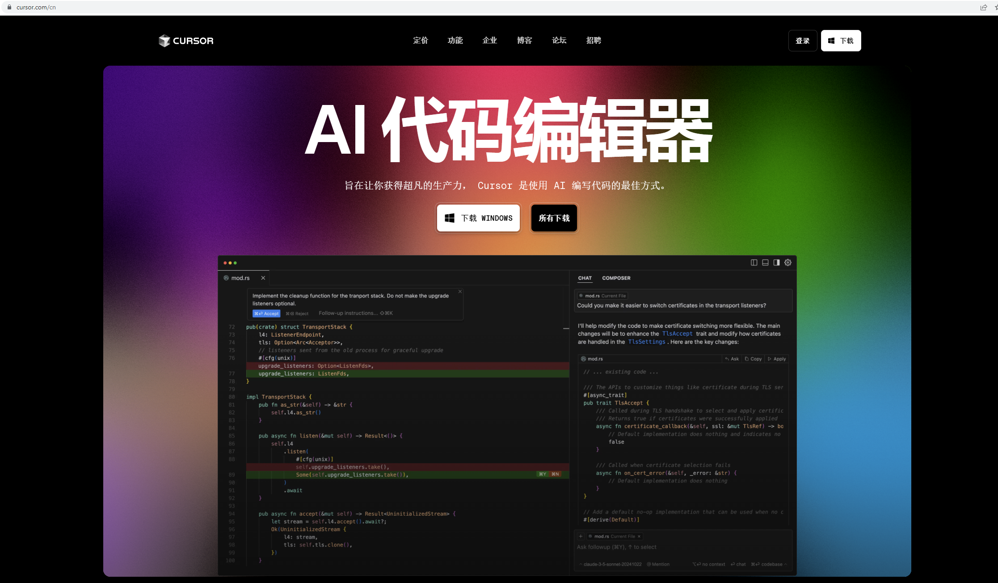The height and width of the screenshot is (583, 998).
Task: Open the 定价 pricing page
Action: point(421,40)
